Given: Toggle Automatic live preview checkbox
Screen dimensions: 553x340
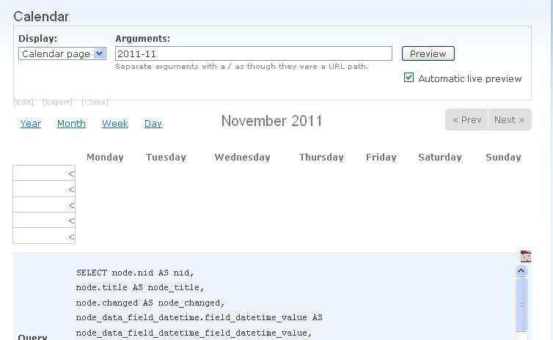Looking at the screenshot, I should click(409, 78).
